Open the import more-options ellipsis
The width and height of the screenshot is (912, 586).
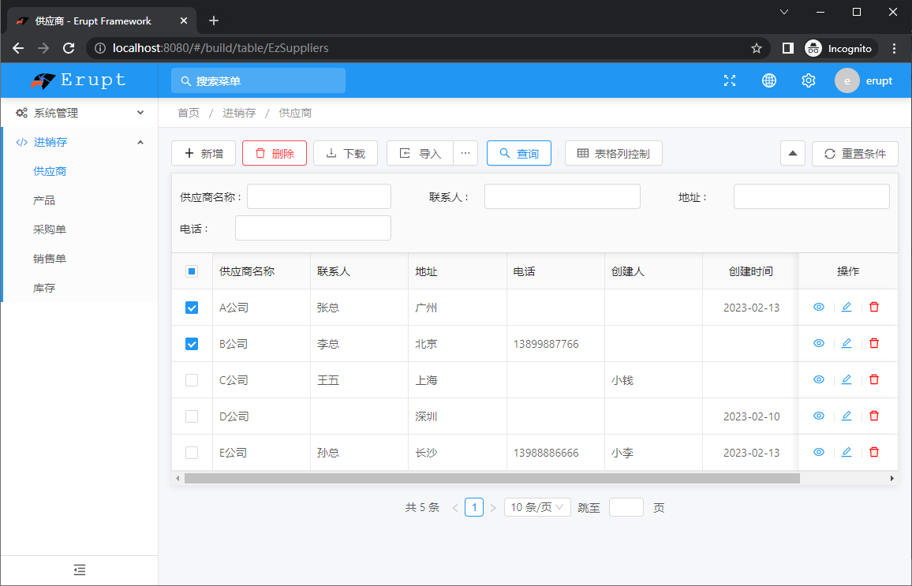(x=465, y=154)
